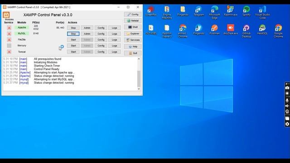This screenshot has height=163, width=290.
Task: Select the Google Chrome desktop icon
Action: pos(278,31)
